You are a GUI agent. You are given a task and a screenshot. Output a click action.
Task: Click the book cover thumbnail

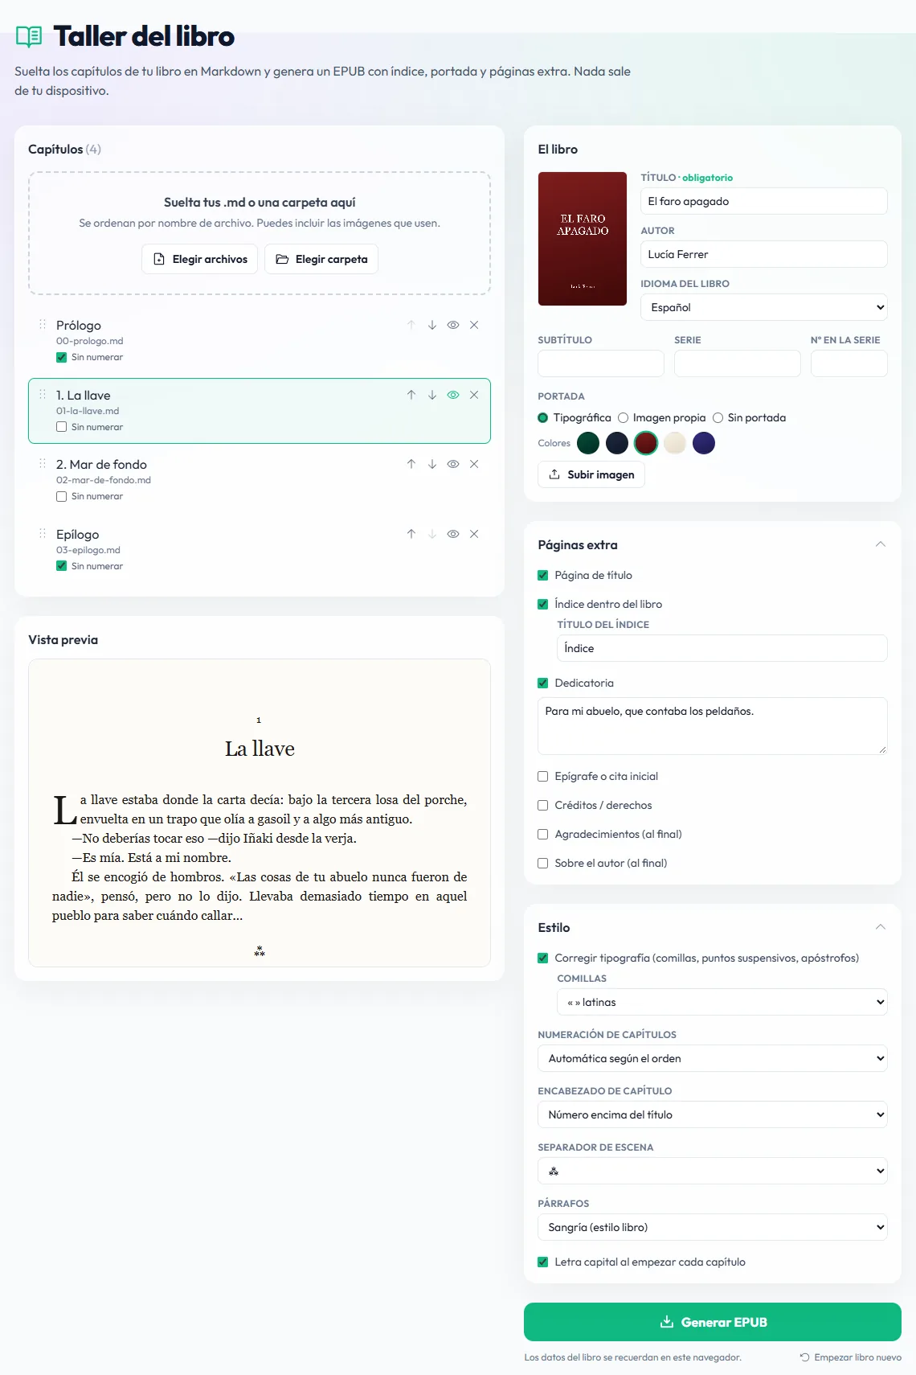coord(583,239)
